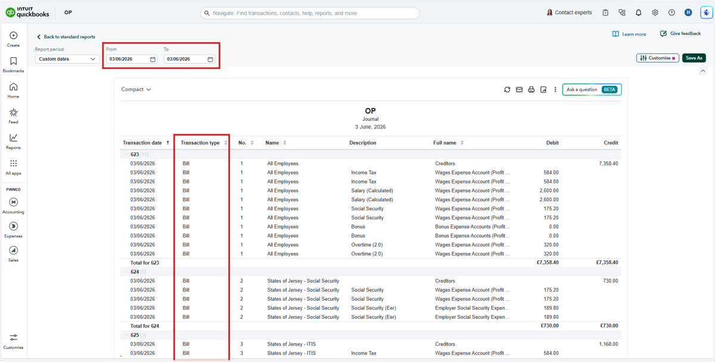Collapse the 625 transaction group
Viewport: 715px width, 362px height.
(x=126, y=335)
